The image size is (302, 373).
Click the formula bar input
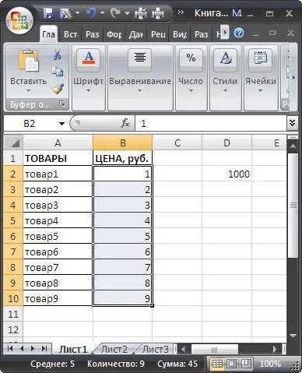[x=211, y=123]
